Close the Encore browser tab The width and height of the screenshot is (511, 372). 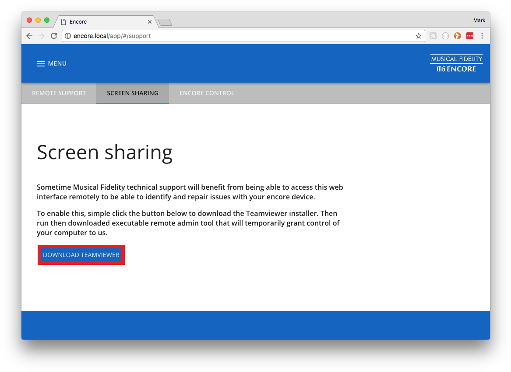[150, 22]
